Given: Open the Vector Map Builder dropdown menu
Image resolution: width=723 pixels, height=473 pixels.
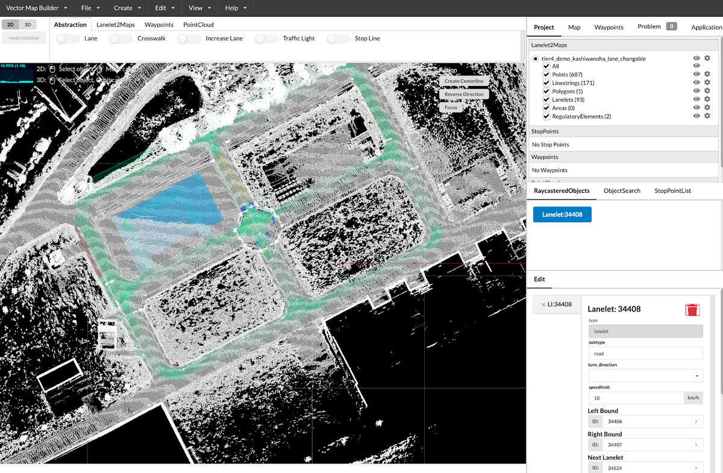Looking at the screenshot, I should (x=37, y=8).
